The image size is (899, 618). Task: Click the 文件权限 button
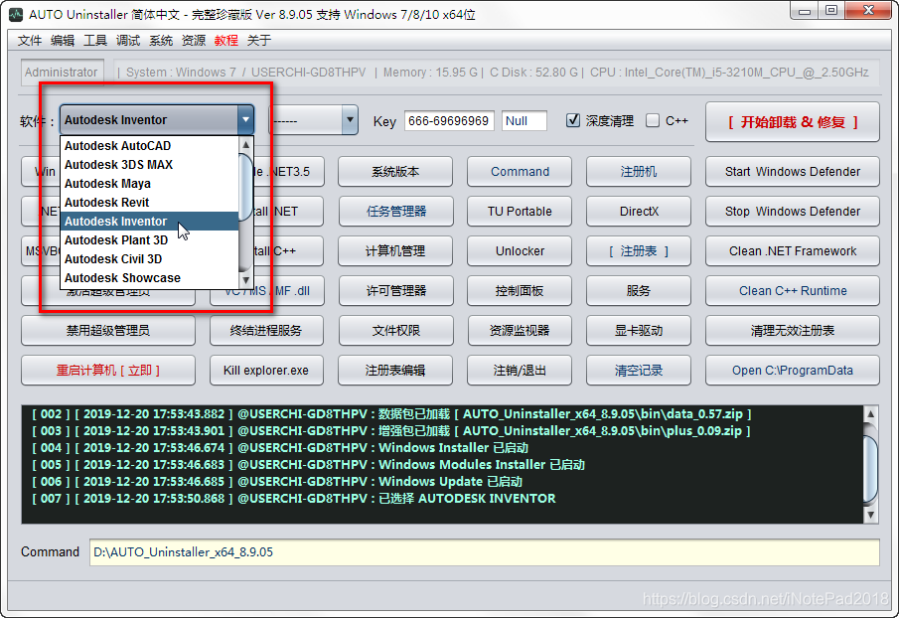tap(395, 330)
